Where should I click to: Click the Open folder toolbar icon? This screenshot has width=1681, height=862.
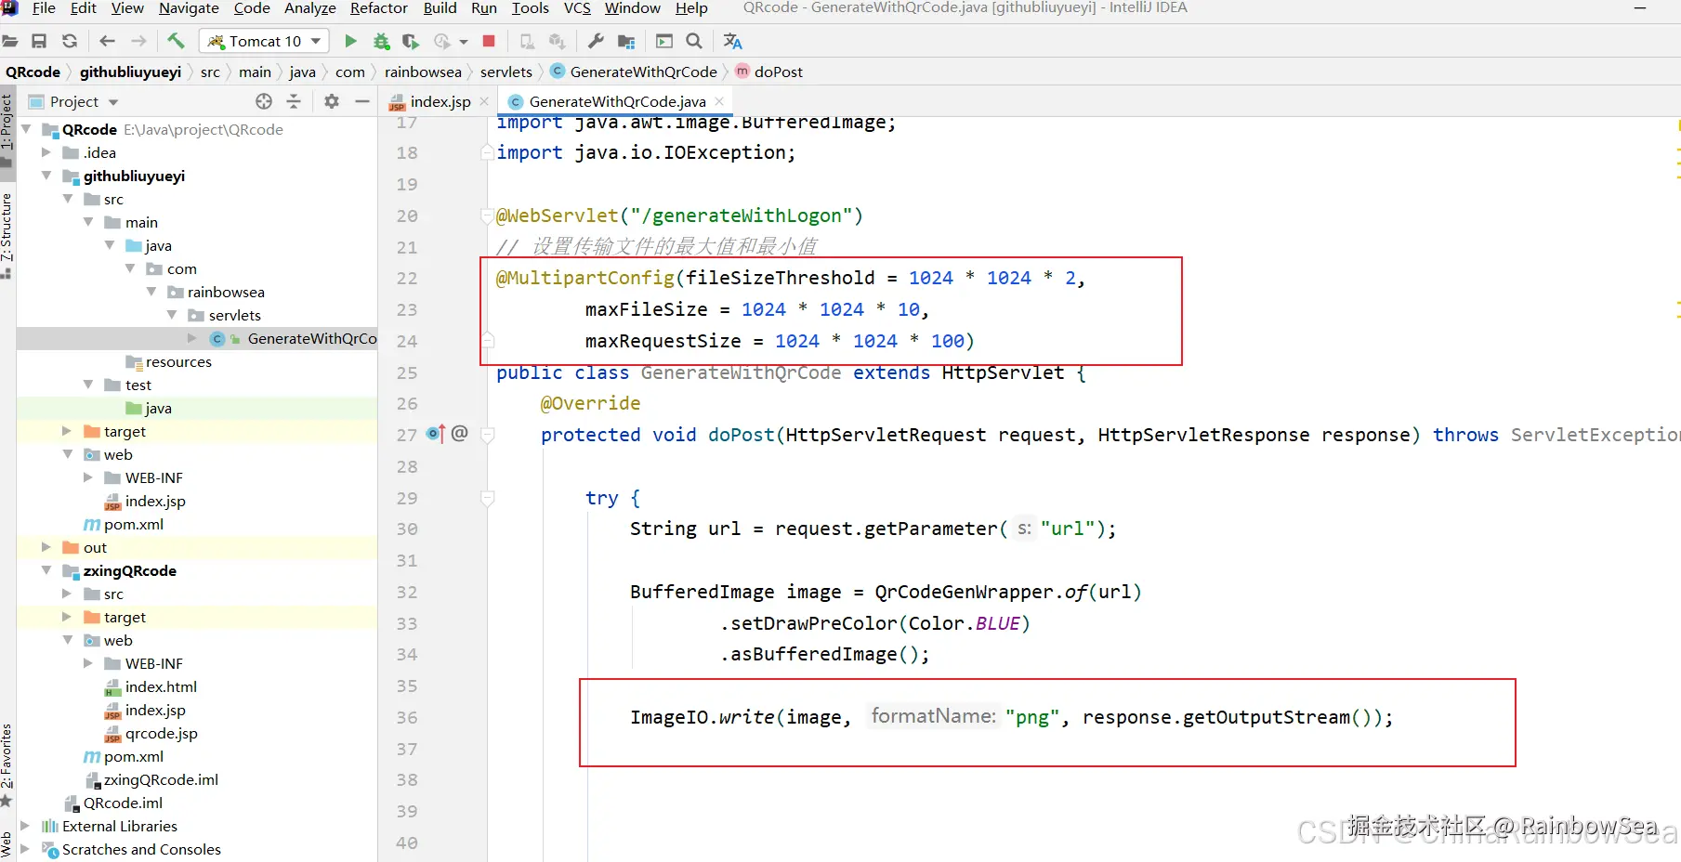pyautogui.click(x=10, y=41)
